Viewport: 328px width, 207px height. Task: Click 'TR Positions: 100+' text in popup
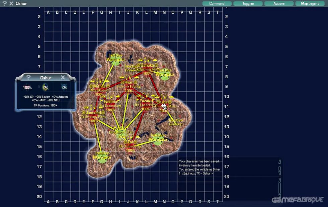coord(46,105)
